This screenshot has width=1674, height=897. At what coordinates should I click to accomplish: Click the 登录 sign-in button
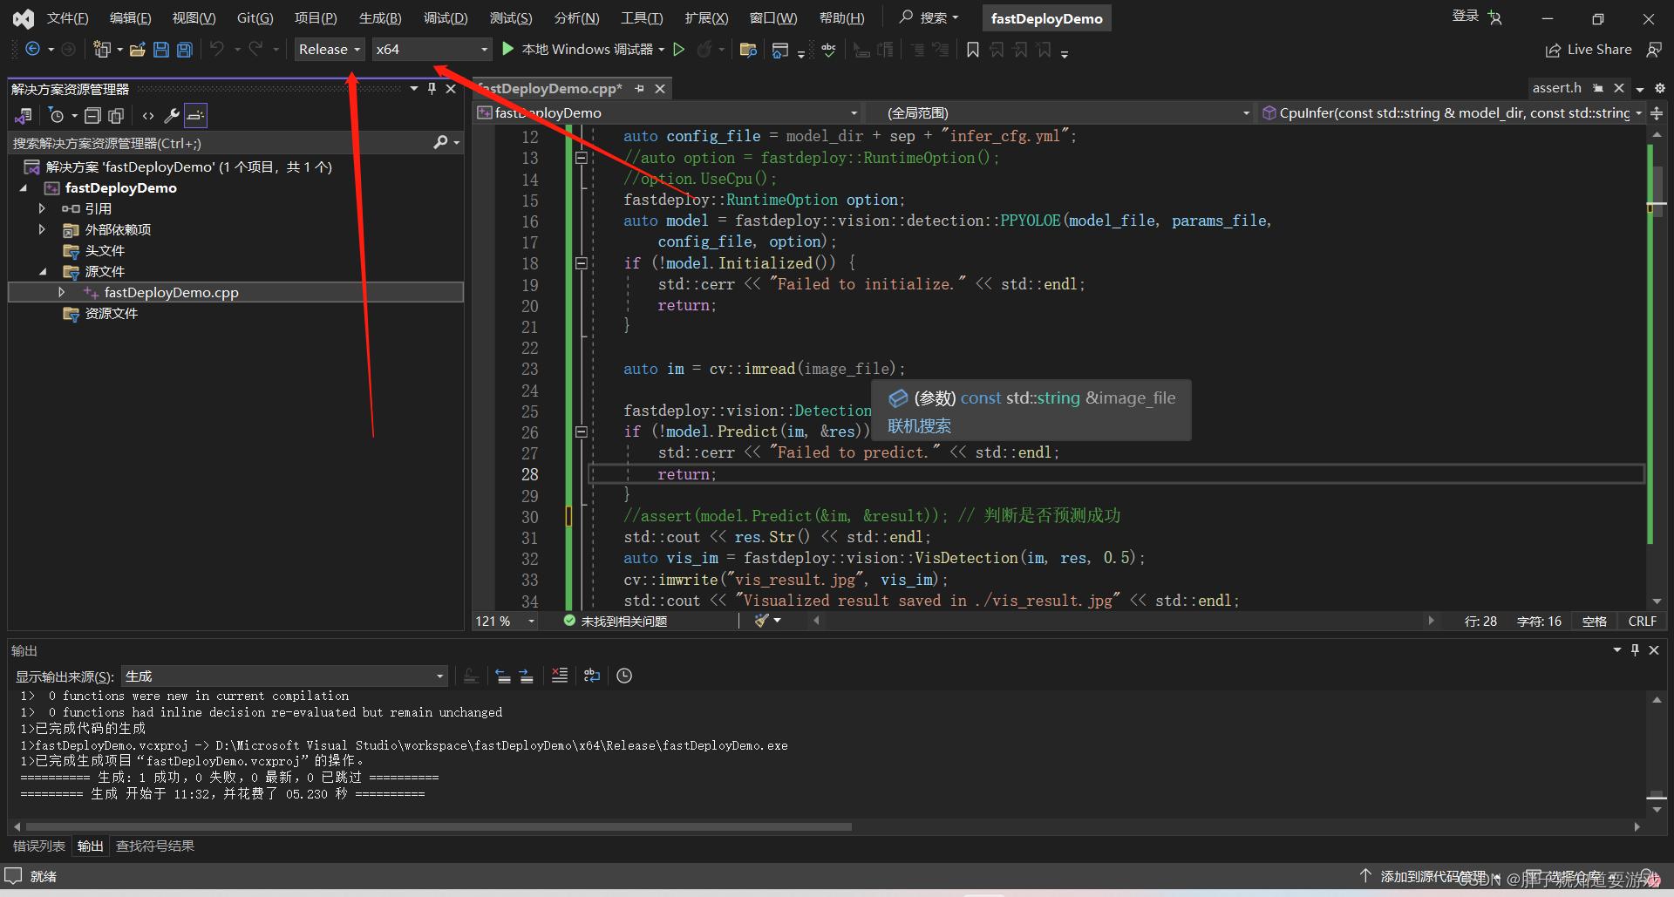(x=1466, y=16)
